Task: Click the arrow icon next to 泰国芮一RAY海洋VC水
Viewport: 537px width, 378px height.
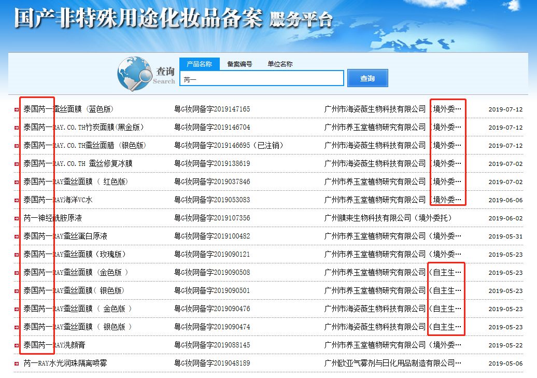Action: (16, 200)
